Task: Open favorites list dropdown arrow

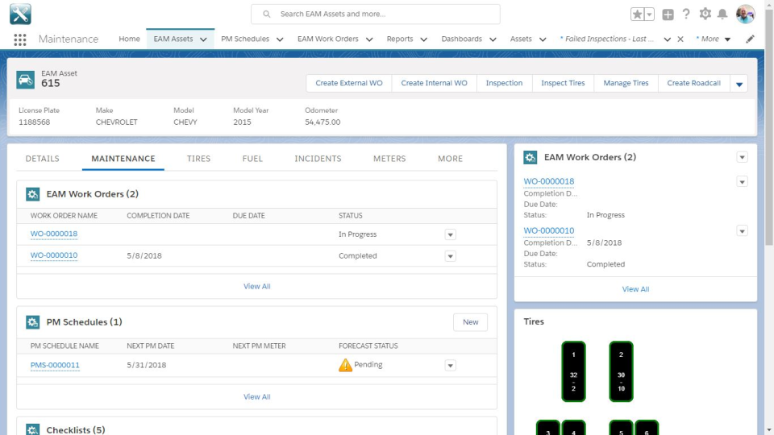Action: pos(650,14)
